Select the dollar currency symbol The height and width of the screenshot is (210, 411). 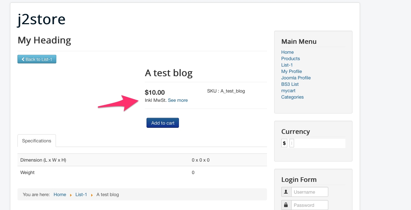coord(284,143)
